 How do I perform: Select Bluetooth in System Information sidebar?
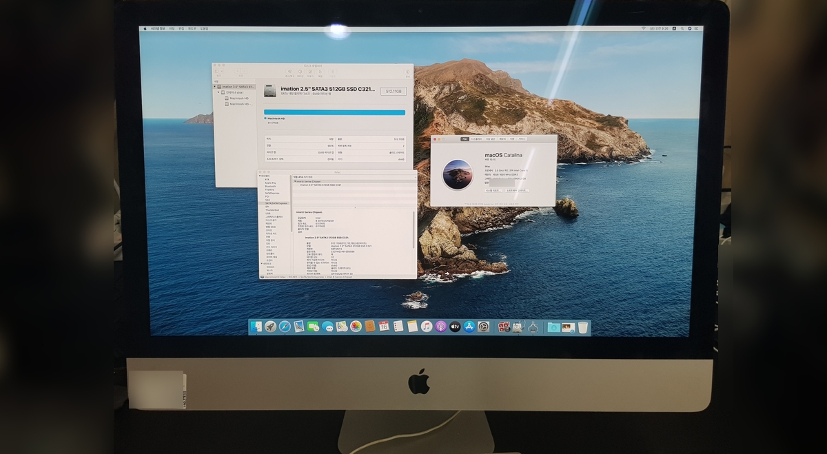(270, 186)
